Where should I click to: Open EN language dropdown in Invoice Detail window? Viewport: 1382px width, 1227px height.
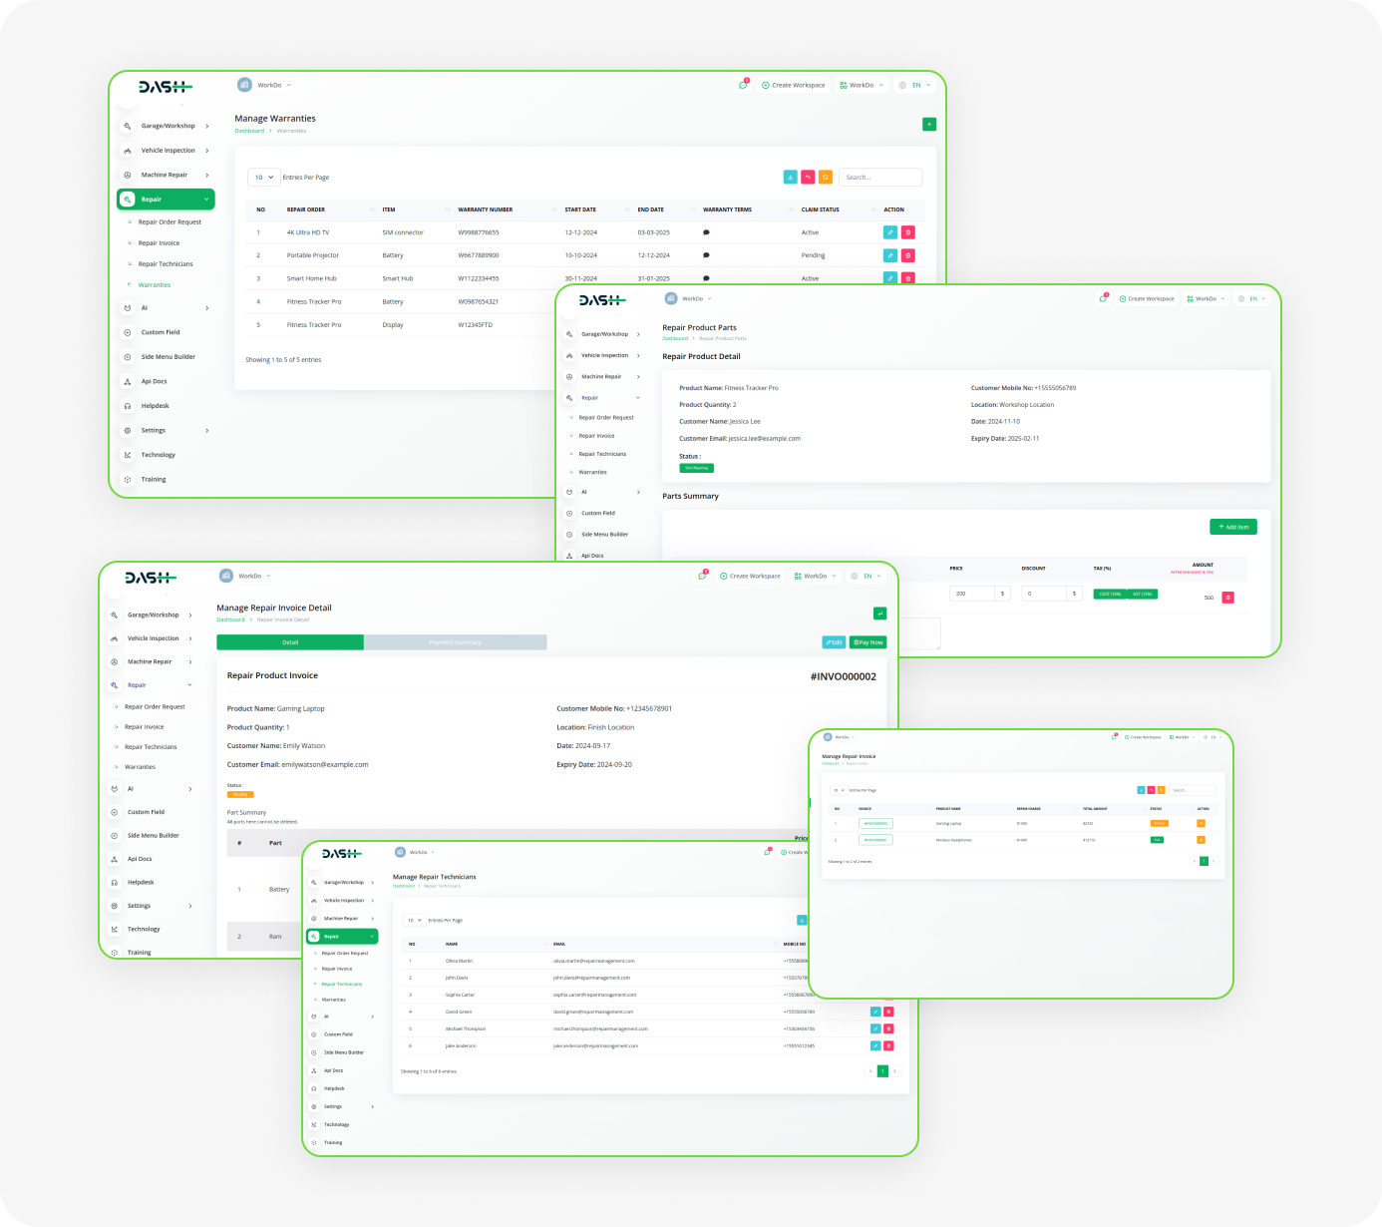[x=866, y=576]
